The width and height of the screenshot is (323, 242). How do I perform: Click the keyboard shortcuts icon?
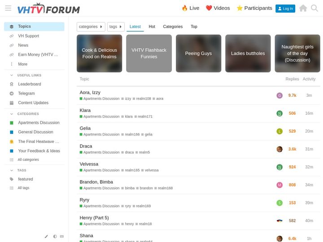pyautogui.click(x=62, y=236)
